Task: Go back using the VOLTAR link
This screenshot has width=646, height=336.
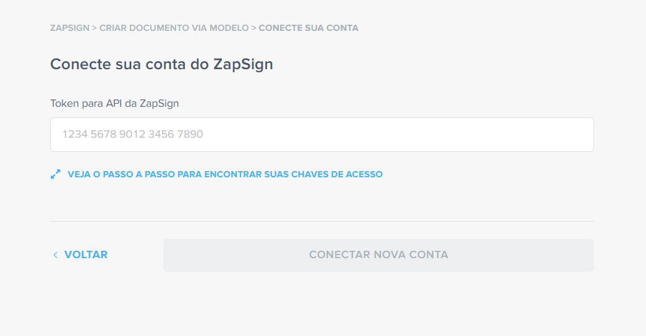Action: tap(86, 255)
